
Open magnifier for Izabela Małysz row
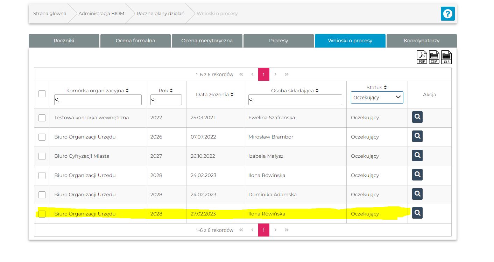(x=417, y=156)
